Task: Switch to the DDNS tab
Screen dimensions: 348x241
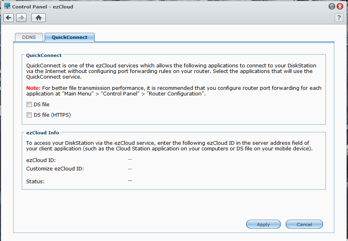Action: coord(29,37)
